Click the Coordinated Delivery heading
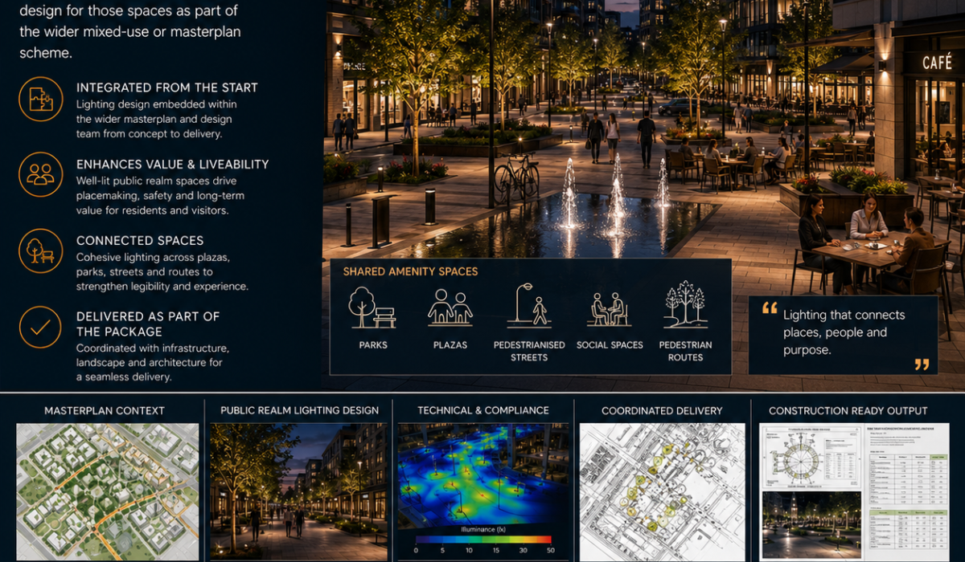Viewport: 965px width, 562px height. (x=662, y=410)
